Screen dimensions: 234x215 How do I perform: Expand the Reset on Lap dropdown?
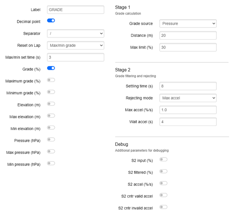tap(76, 45)
